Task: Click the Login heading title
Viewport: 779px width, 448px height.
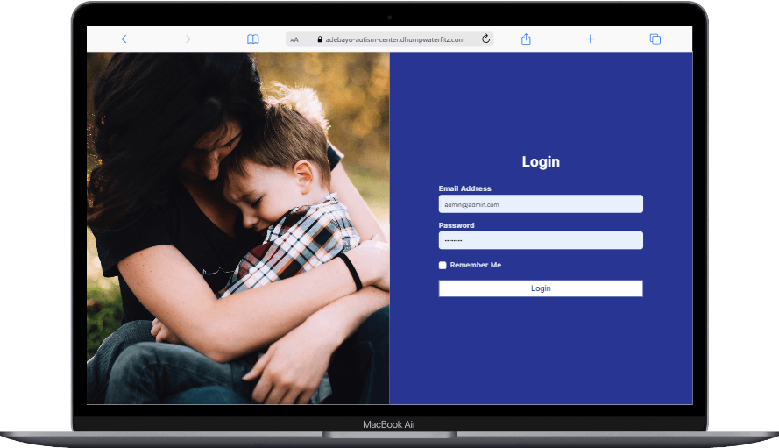Action: pyautogui.click(x=541, y=161)
